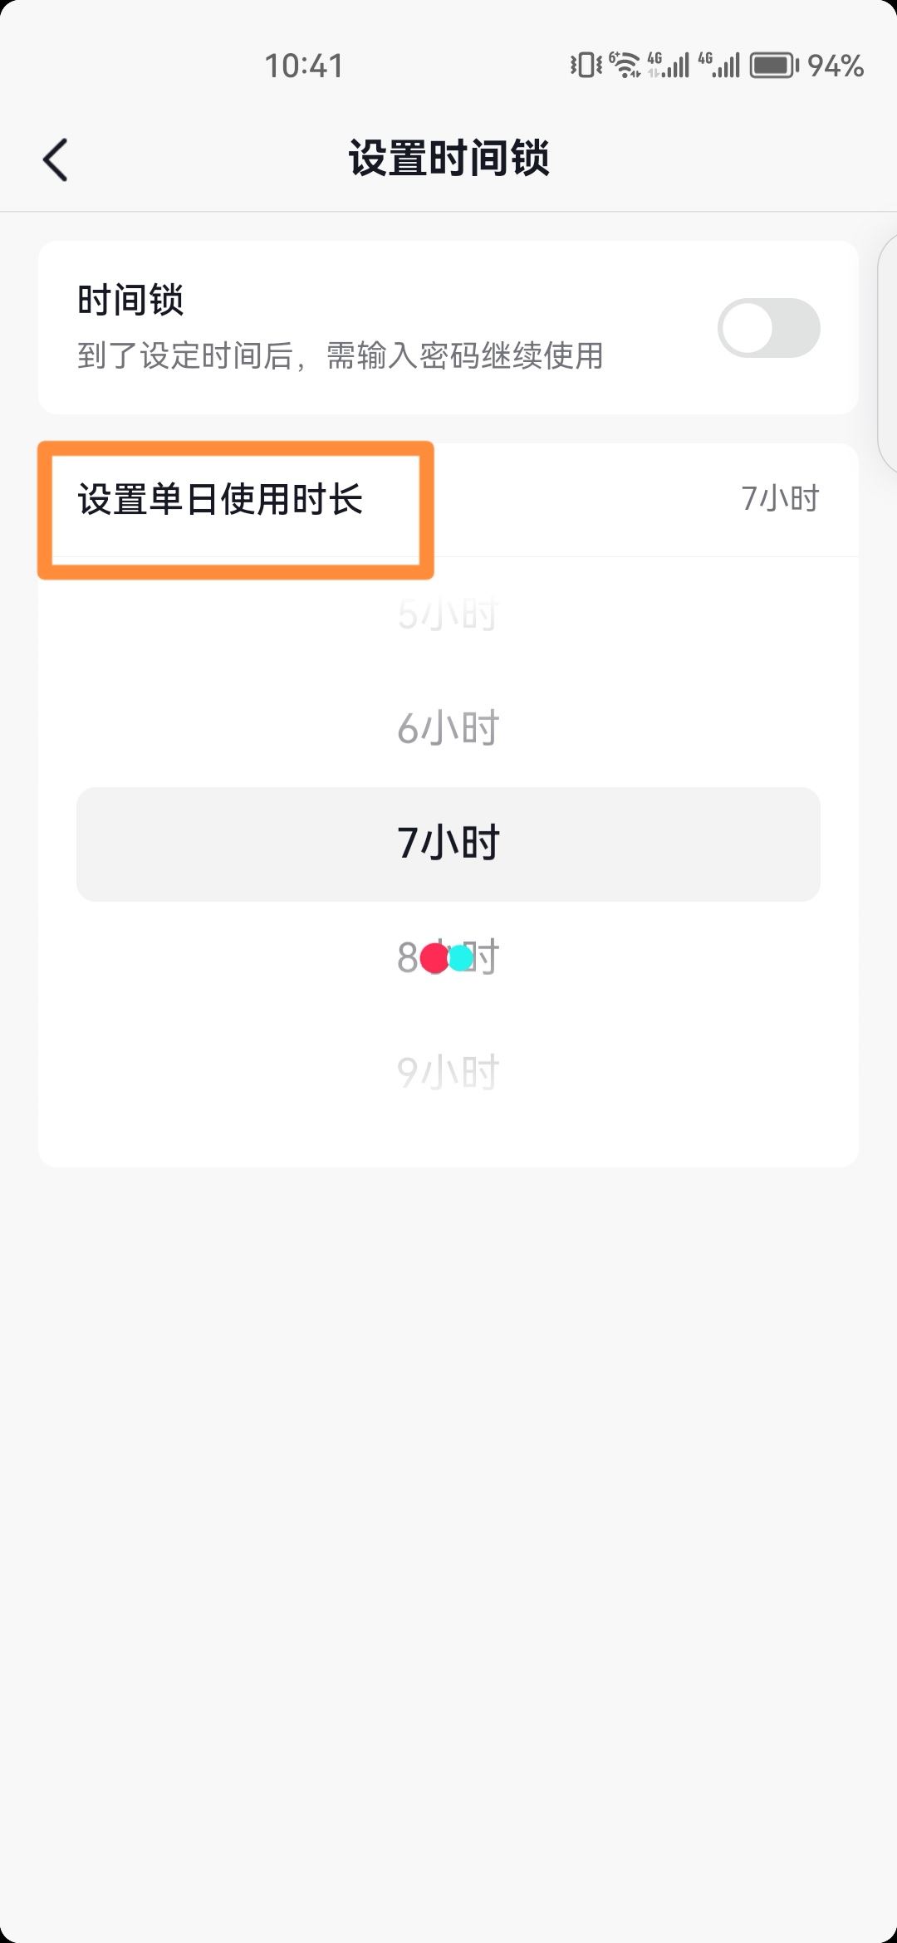Select 8小时 in the duration picker

tap(448, 958)
